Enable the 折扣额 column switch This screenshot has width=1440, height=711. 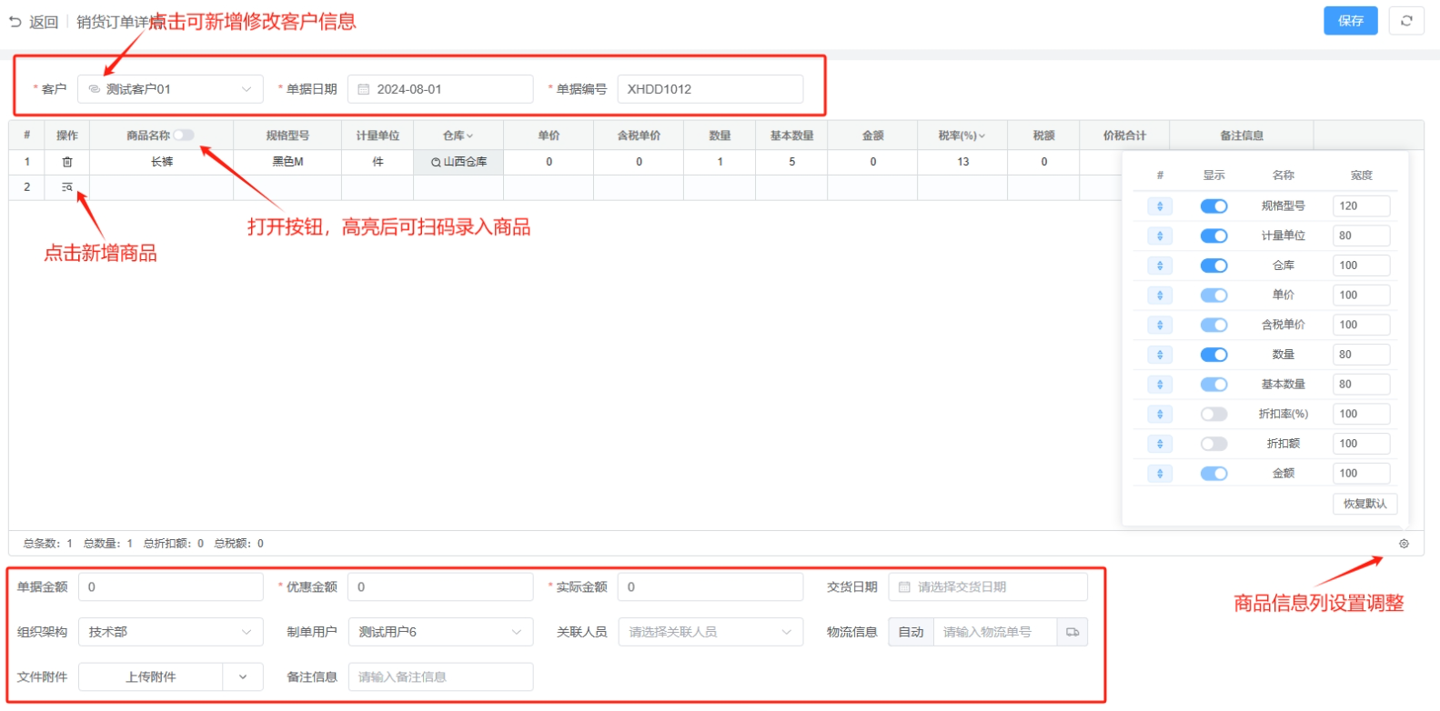pos(1213,444)
